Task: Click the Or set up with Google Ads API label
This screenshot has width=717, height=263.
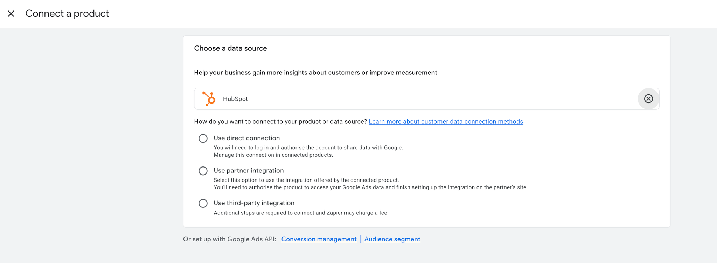Action: [x=229, y=239]
